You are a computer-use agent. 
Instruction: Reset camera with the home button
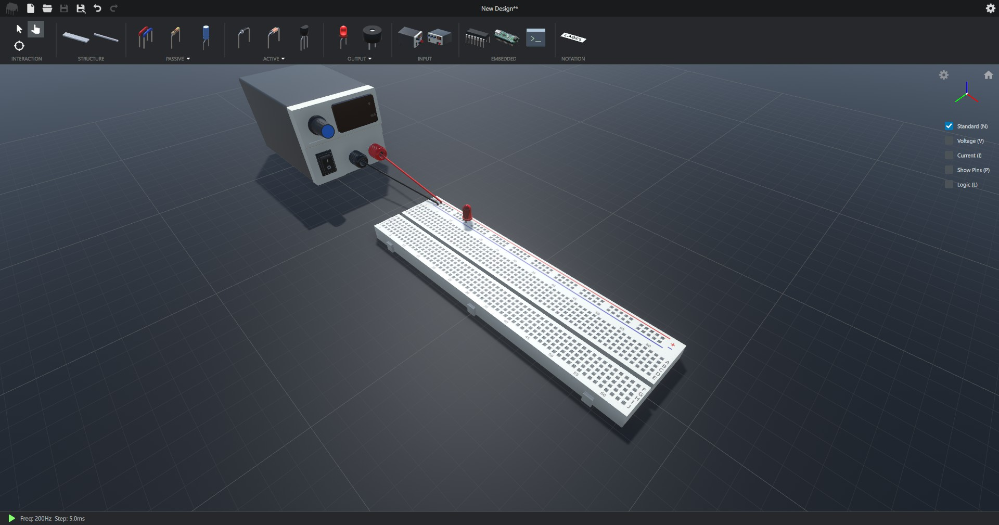pyautogui.click(x=988, y=75)
